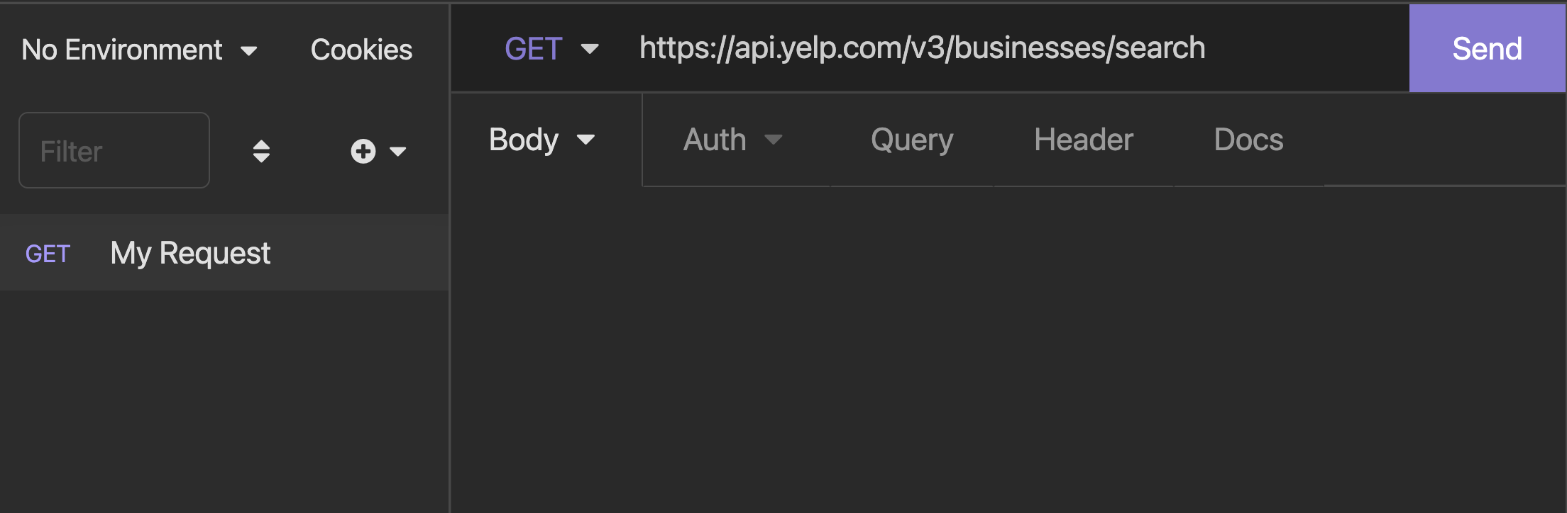
Task: Expand the Auth type caret arrow
Action: tap(774, 140)
